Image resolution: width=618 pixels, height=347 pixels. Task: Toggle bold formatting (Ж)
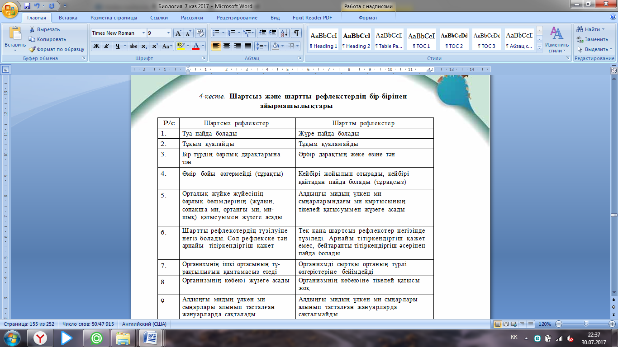pyautogui.click(x=96, y=46)
